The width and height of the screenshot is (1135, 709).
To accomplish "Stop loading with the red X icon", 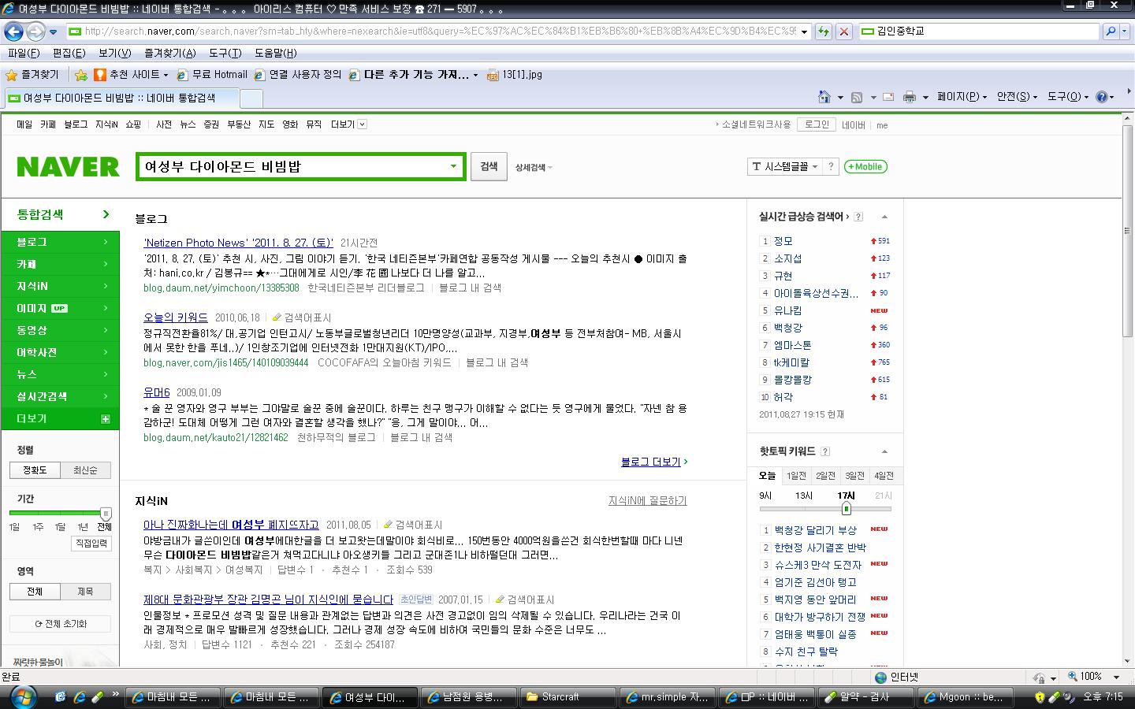I will click(843, 32).
